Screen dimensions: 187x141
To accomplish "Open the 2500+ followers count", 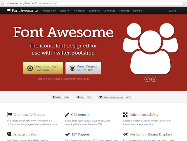I will tap(129, 97).
